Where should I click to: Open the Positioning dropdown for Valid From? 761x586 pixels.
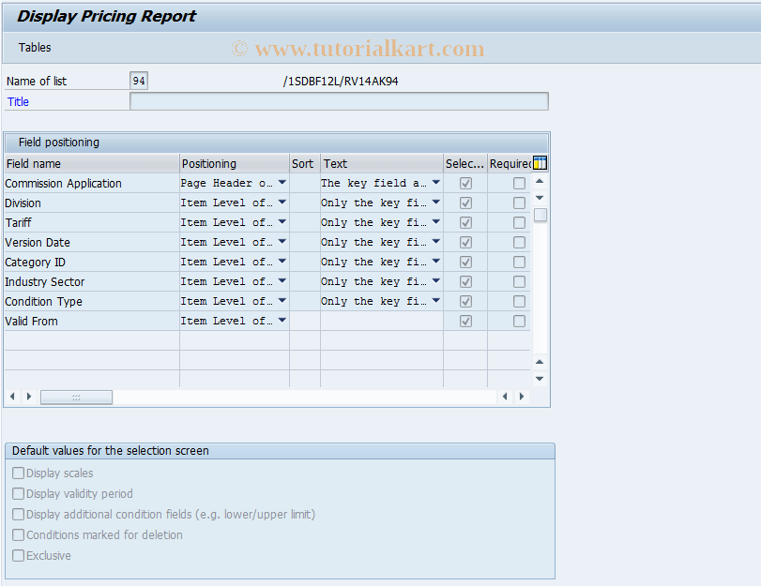pyautogui.click(x=281, y=321)
